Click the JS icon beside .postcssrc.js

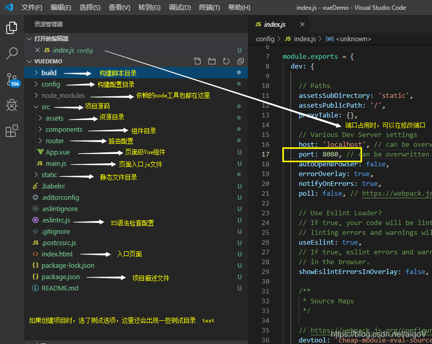pos(35,243)
